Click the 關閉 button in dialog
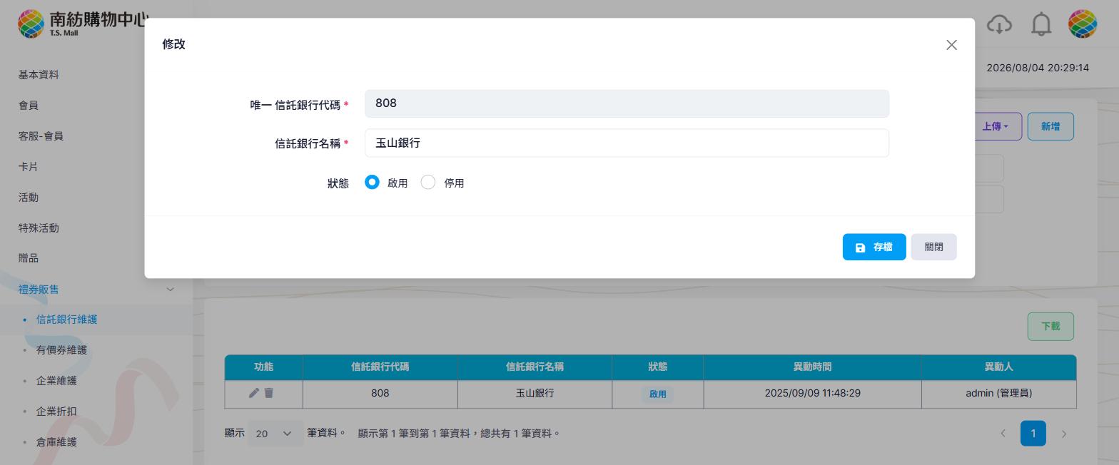This screenshot has height=465, width=1119. 933,247
